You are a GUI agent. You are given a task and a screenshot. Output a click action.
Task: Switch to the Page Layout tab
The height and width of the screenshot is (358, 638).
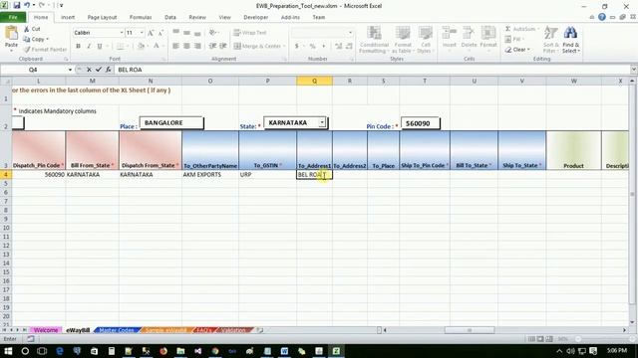coord(102,17)
